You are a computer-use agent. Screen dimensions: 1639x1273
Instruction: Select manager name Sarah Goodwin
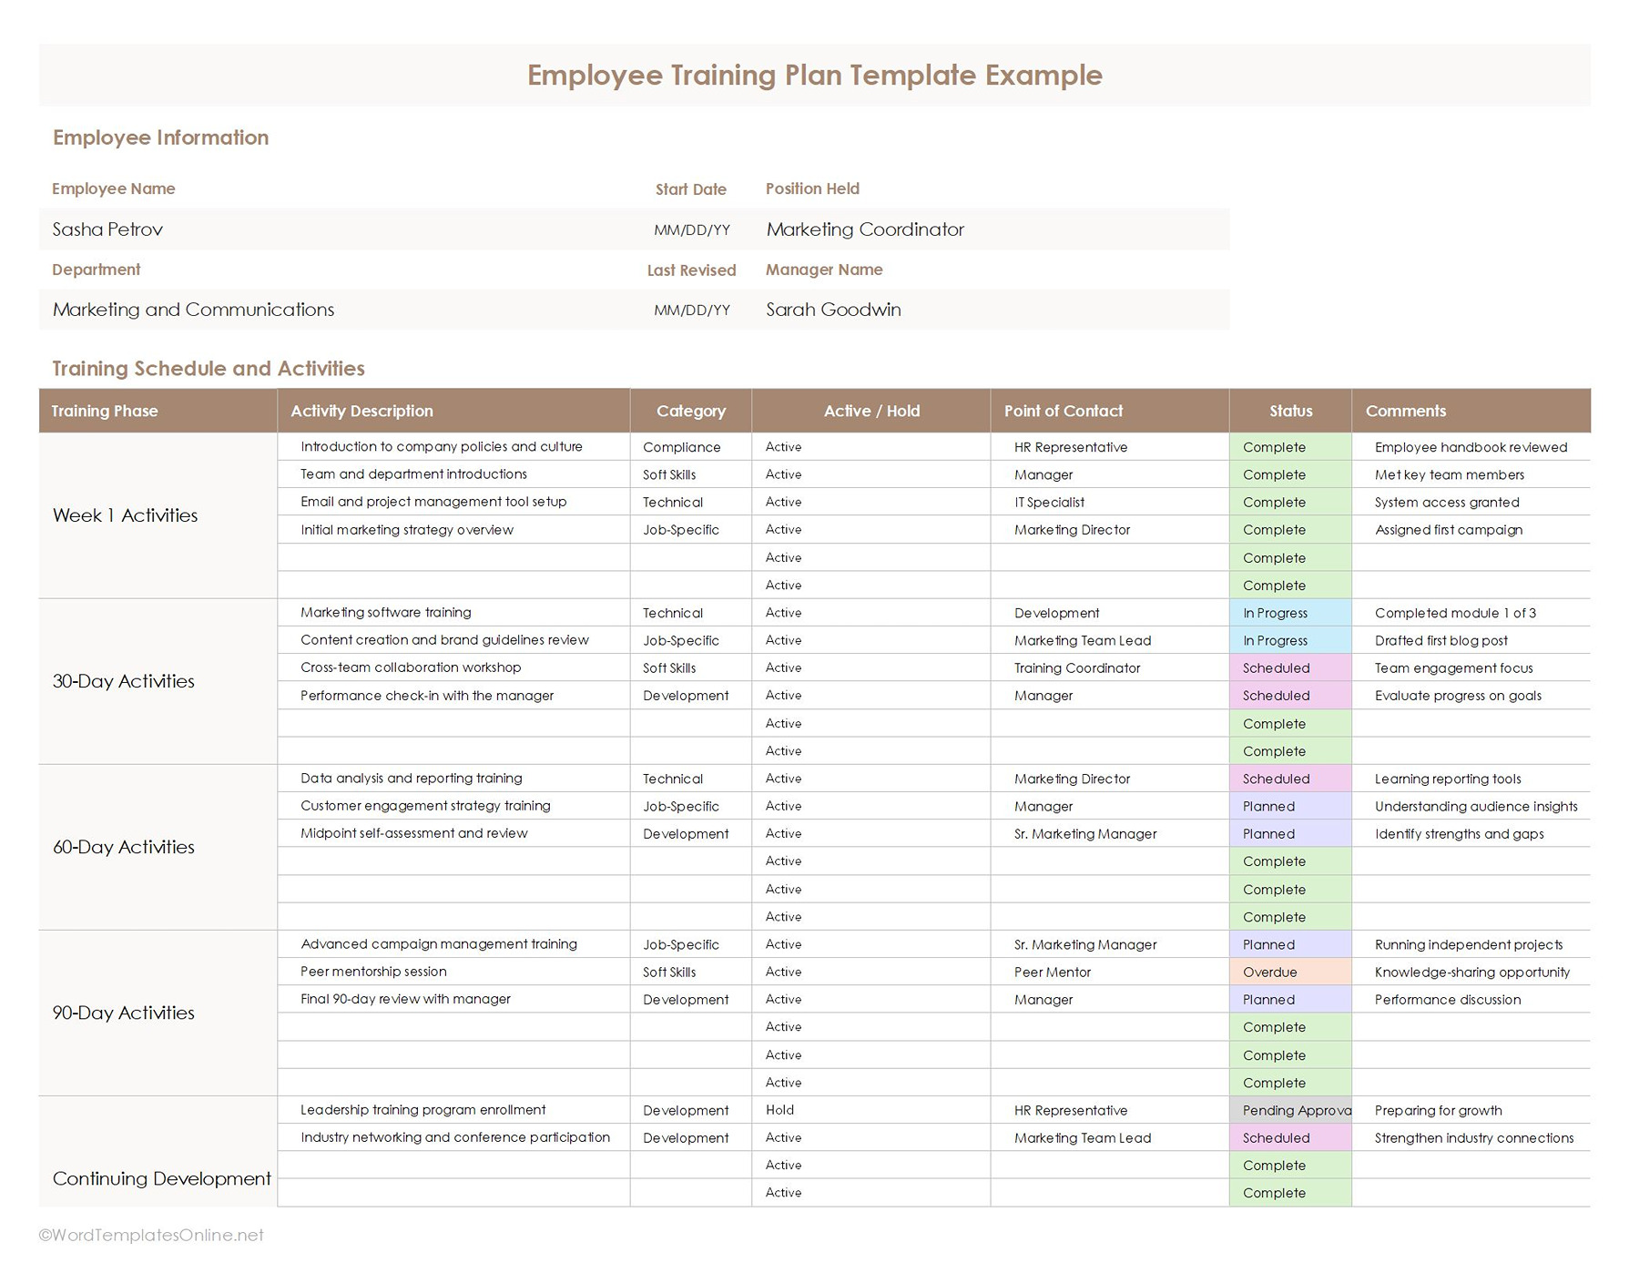click(x=833, y=310)
